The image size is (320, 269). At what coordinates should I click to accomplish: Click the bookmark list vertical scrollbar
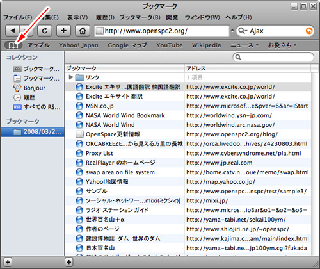pyautogui.click(x=315, y=164)
